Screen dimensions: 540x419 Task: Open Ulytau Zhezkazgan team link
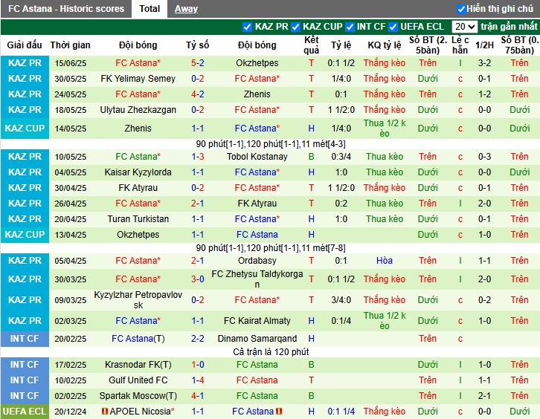click(x=138, y=110)
